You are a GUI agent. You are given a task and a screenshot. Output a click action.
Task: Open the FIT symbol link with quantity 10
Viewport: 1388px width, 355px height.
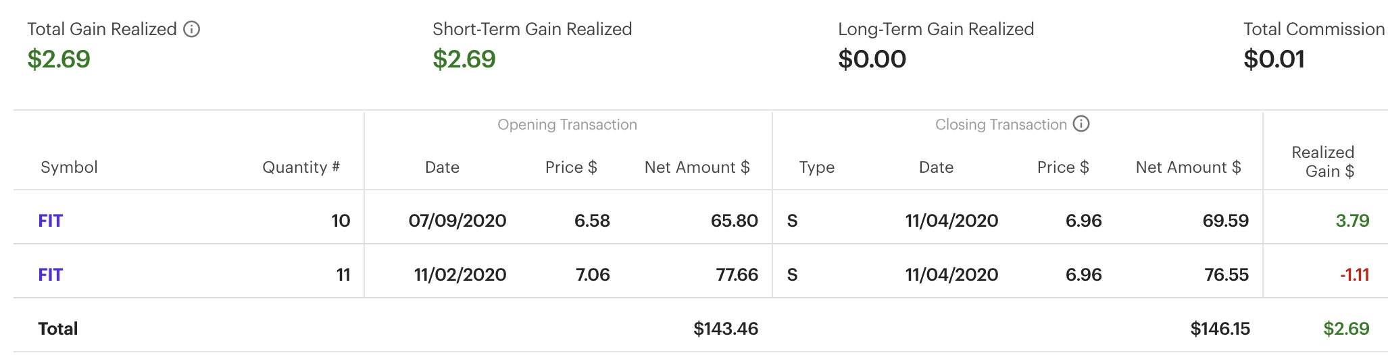[x=51, y=221]
